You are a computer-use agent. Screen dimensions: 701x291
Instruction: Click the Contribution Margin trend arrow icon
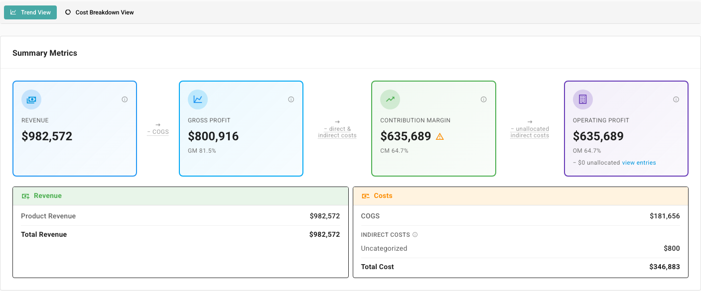pos(390,99)
